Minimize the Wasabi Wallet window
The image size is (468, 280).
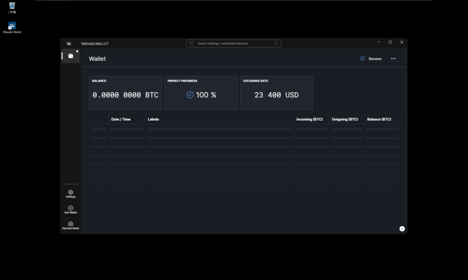point(379,42)
